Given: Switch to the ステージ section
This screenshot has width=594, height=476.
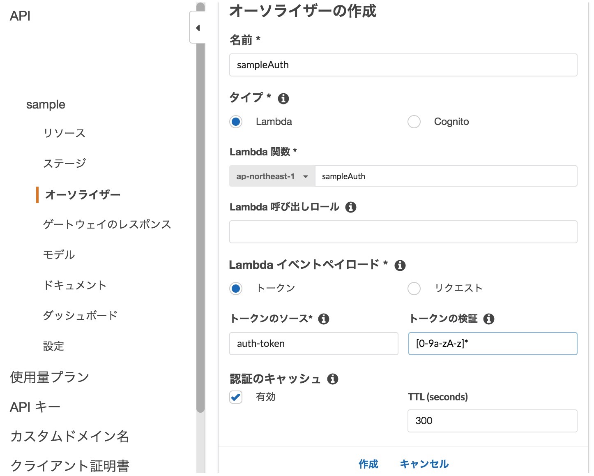Looking at the screenshot, I should (x=64, y=163).
